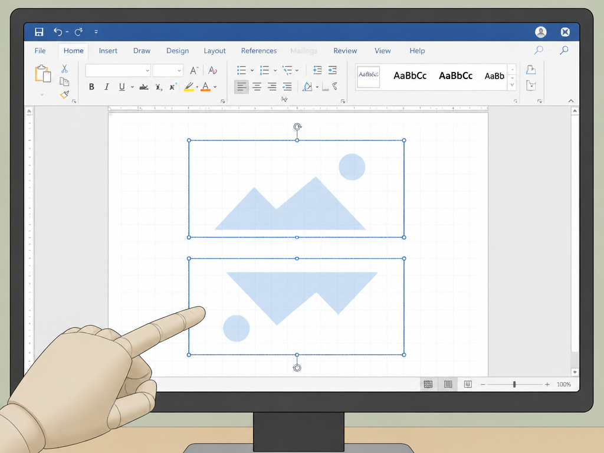Switch to the Home tab
604x453 pixels.
tap(73, 51)
